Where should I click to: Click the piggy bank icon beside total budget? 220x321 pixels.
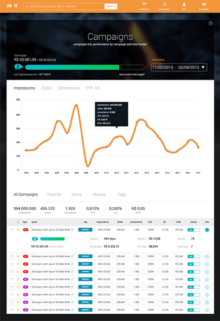click(x=18, y=67)
